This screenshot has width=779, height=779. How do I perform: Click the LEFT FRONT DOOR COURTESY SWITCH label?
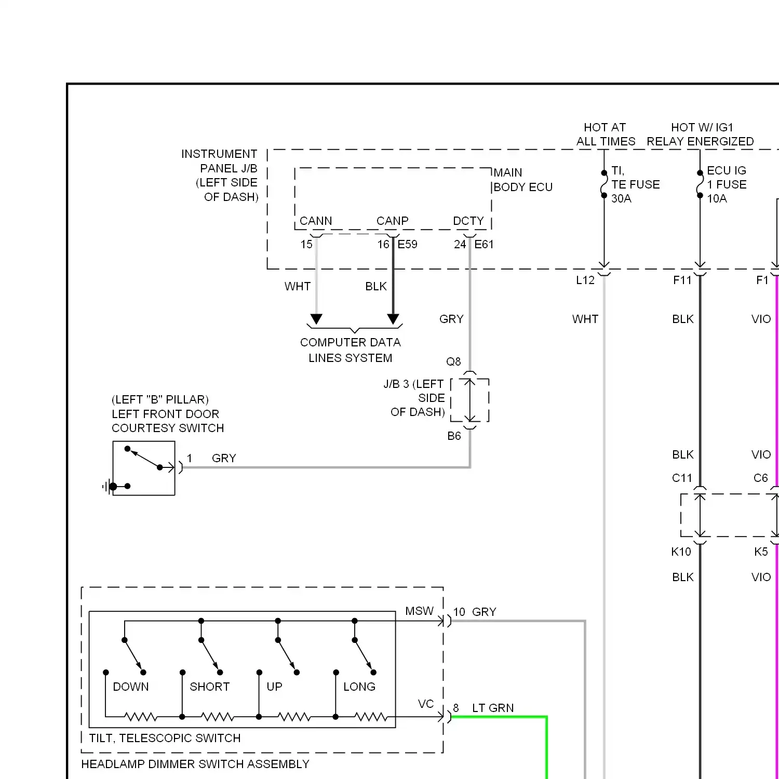coord(168,421)
